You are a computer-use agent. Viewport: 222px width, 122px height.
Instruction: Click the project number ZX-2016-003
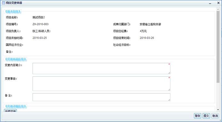[41, 24]
